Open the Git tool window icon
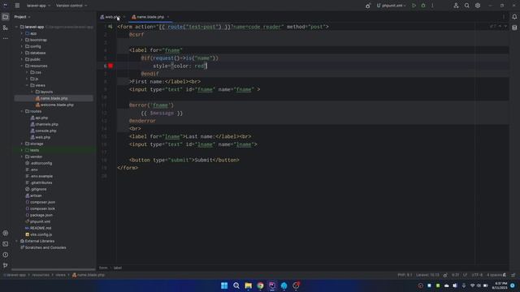The height and width of the screenshot is (292, 520). pos(6,265)
